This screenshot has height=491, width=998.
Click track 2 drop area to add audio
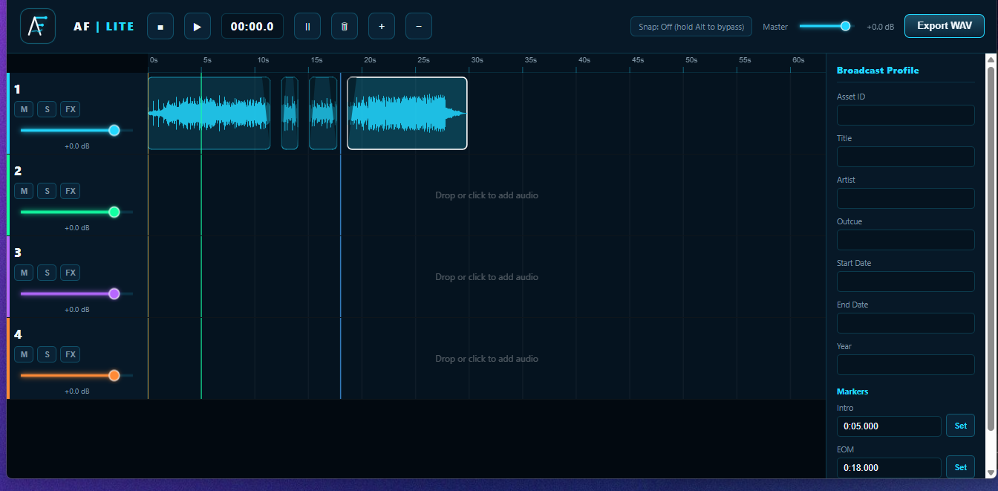(x=486, y=195)
